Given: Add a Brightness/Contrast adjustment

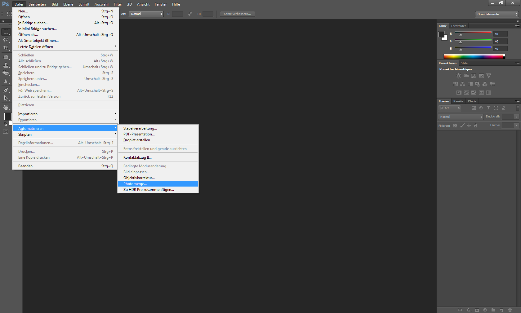Looking at the screenshot, I should pos(459,76).
